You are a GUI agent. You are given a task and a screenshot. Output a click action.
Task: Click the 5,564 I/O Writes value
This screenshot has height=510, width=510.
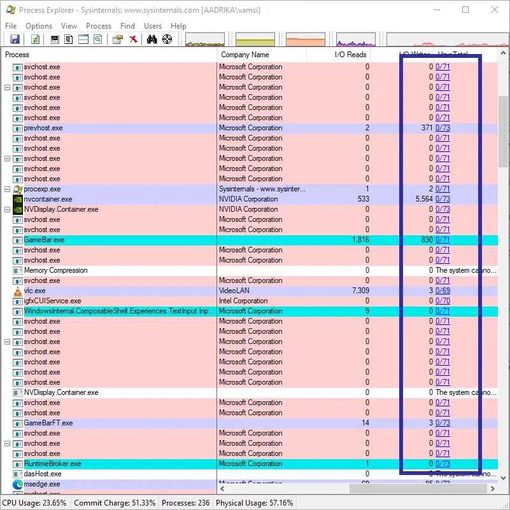pyautogui.click(x=424, y=199)
